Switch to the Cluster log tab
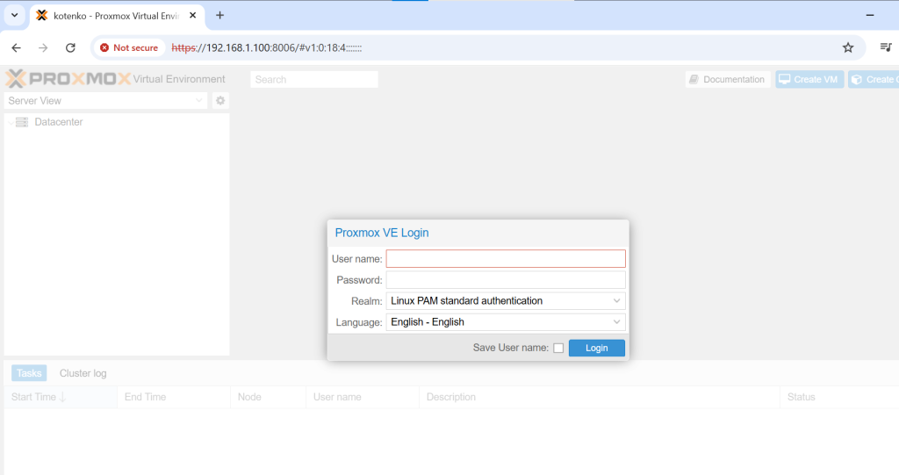Image resolution: width=899 pixels, height=475 pixels. pos(83,373)
